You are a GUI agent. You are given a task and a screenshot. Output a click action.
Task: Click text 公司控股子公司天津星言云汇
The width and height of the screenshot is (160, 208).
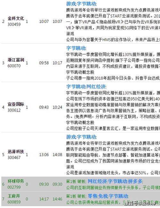(x=92, y=128)
